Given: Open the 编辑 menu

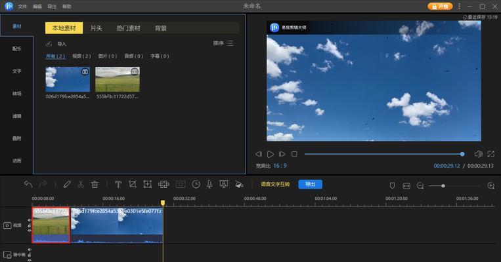Looking at the screenshot, I should coord(37,7).
